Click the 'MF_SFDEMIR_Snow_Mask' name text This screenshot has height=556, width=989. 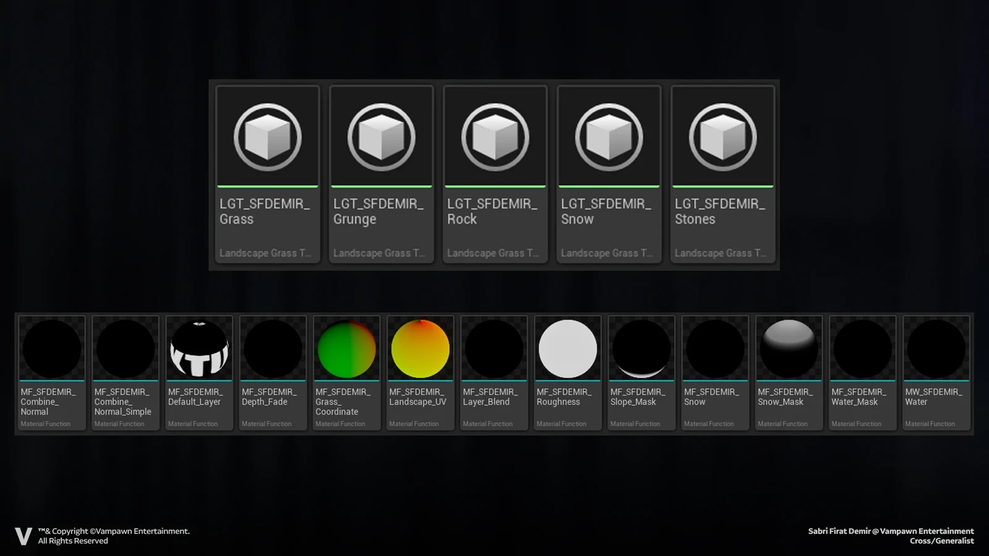pyautogui.click(x=785, y=397)
